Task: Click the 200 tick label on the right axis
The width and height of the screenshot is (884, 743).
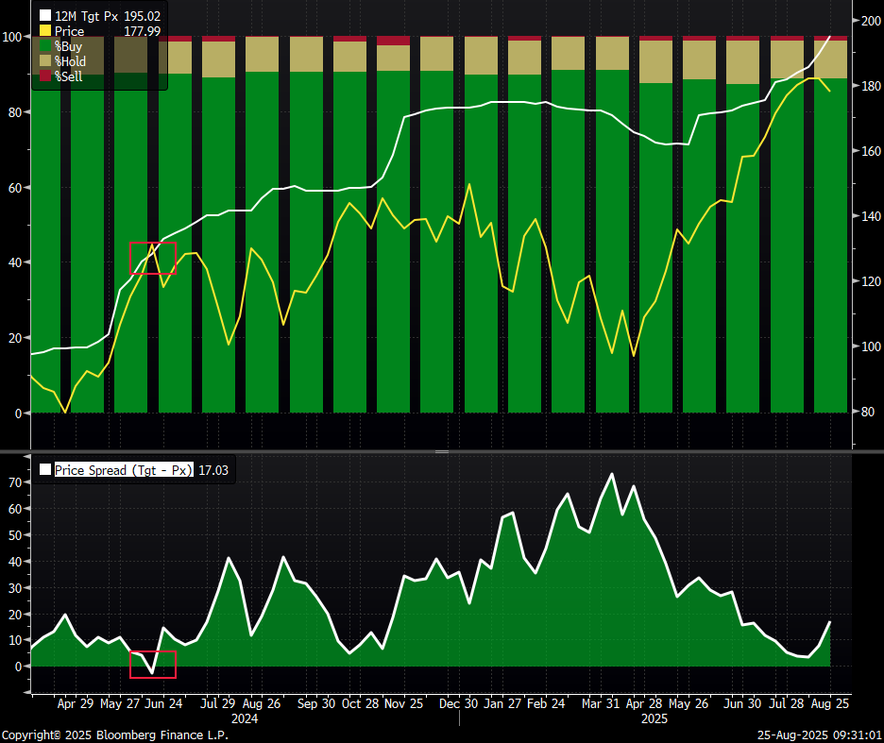Action: click(871, 21)
